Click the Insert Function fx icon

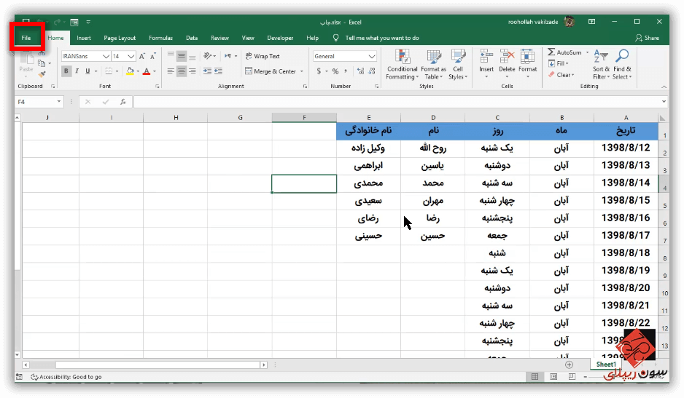123,102
